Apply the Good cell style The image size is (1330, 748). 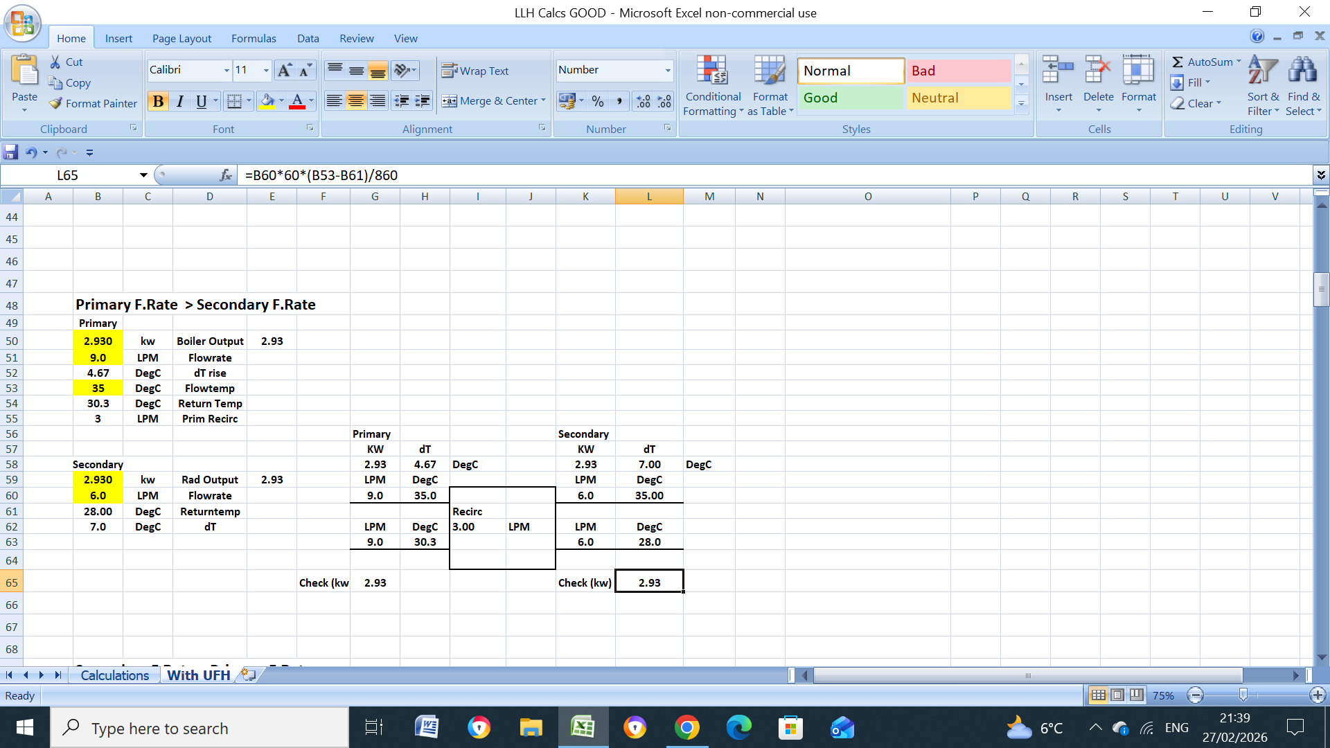coord(851,98)
